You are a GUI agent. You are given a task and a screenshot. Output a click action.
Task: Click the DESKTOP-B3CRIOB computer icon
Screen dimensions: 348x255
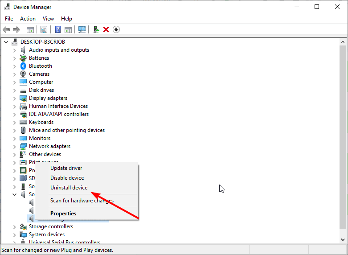click(x=15, y=42)
